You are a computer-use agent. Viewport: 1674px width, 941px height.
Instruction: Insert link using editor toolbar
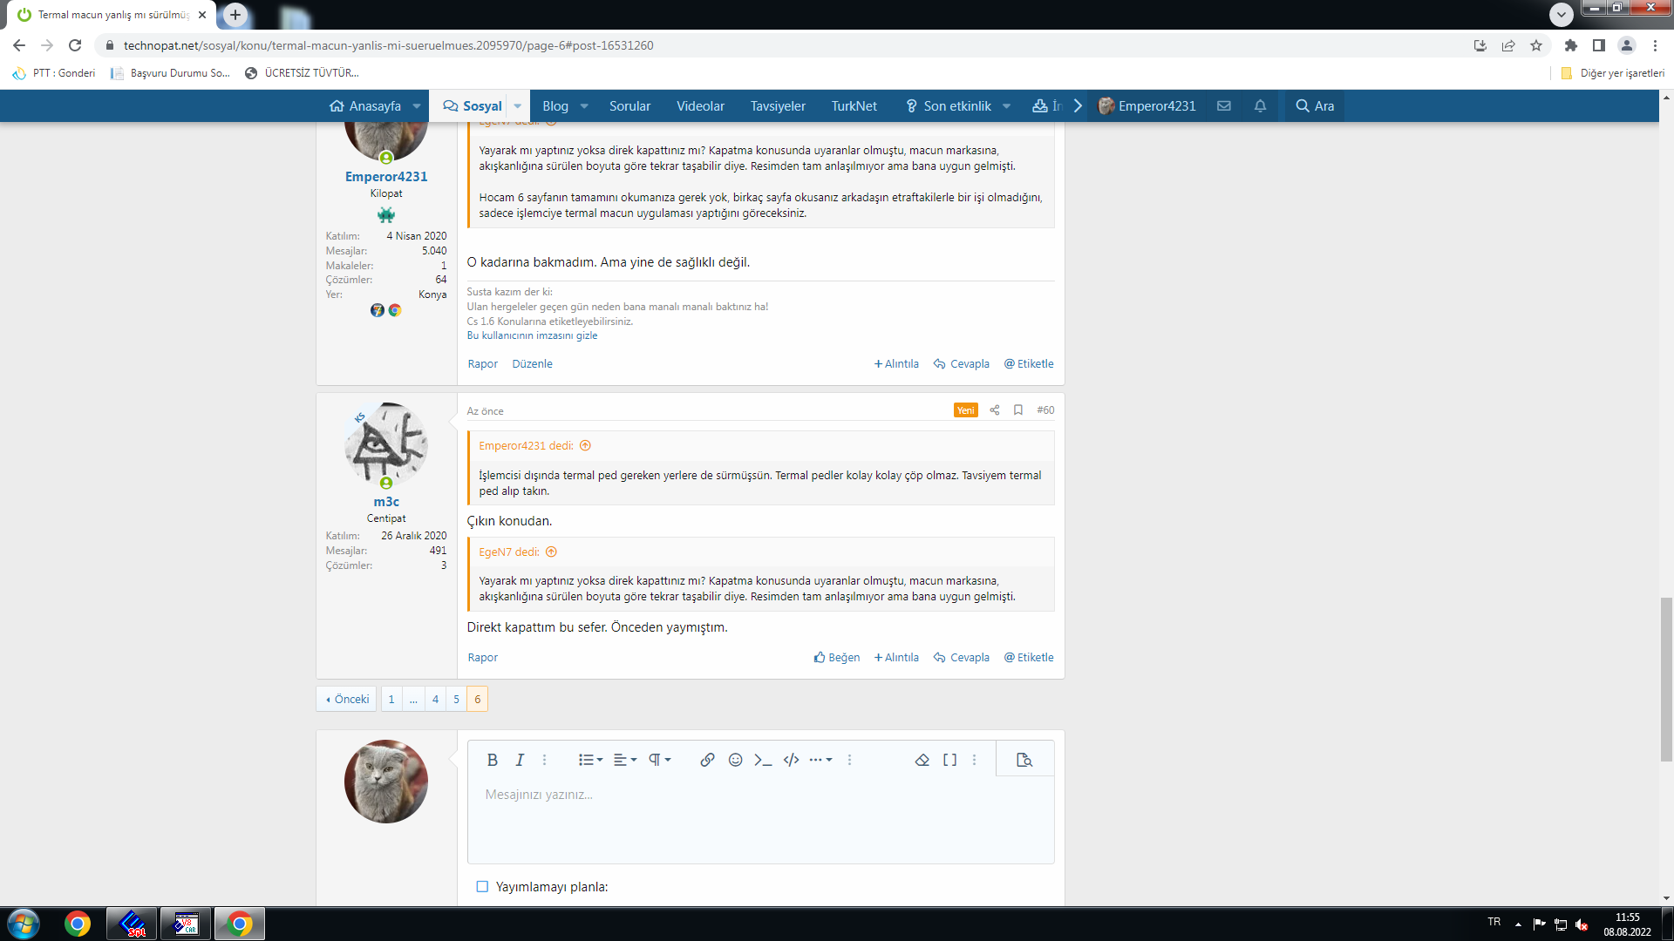707,760
